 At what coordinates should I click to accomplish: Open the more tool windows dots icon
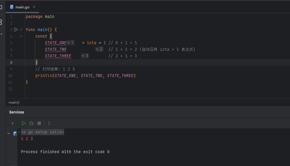pyautogui.click(x=1, y=34)
